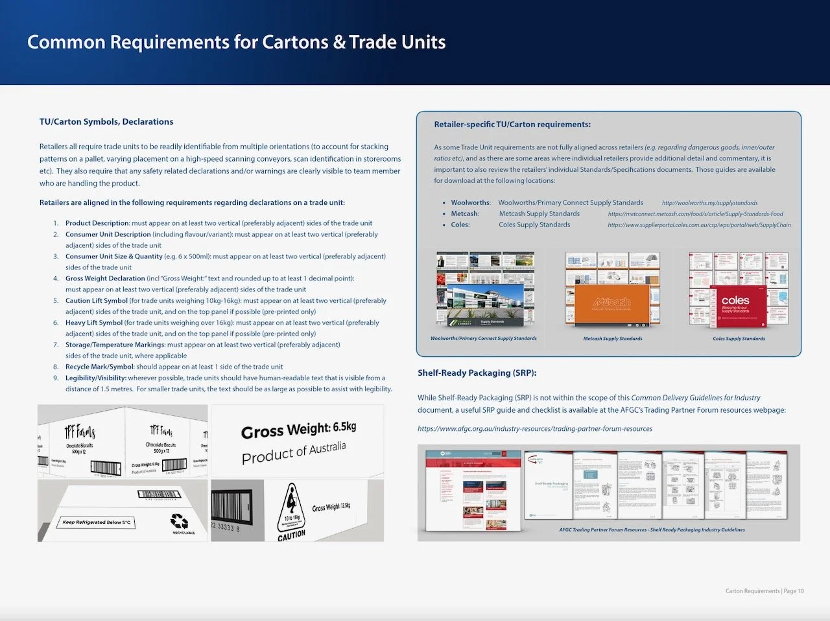This screenshot has width=830, height=621.
Task: Click the 'Keep Refrigerated Below 5°C' label
Action: tap(96, 522)
